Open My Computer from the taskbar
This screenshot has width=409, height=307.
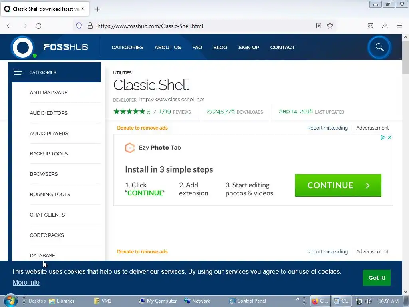coord(158,301)
